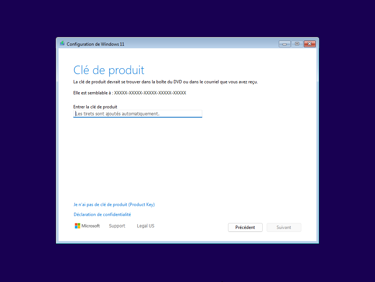Click the "Configuration de Windows 11" title text

pyautogui.click(x=95, y=44)
